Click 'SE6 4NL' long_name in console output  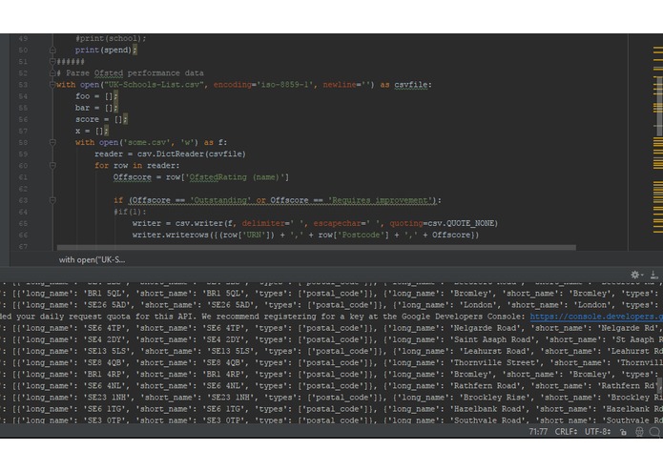(103, 386)
